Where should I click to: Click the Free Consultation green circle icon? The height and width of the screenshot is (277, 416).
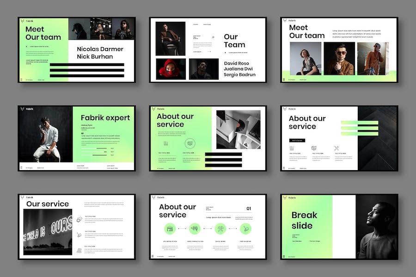click(x=195, y=228)
